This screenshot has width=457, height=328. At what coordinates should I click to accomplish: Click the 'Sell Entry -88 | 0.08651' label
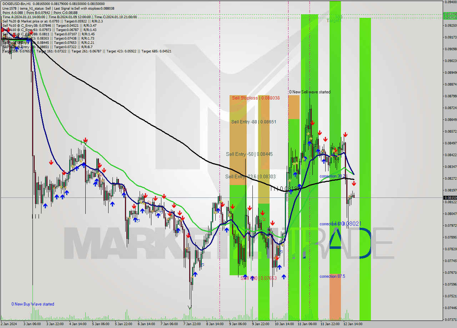[x=253, y=122]
